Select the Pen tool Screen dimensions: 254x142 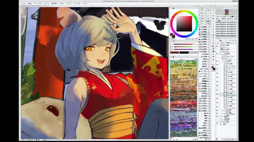tap(213, 30)
